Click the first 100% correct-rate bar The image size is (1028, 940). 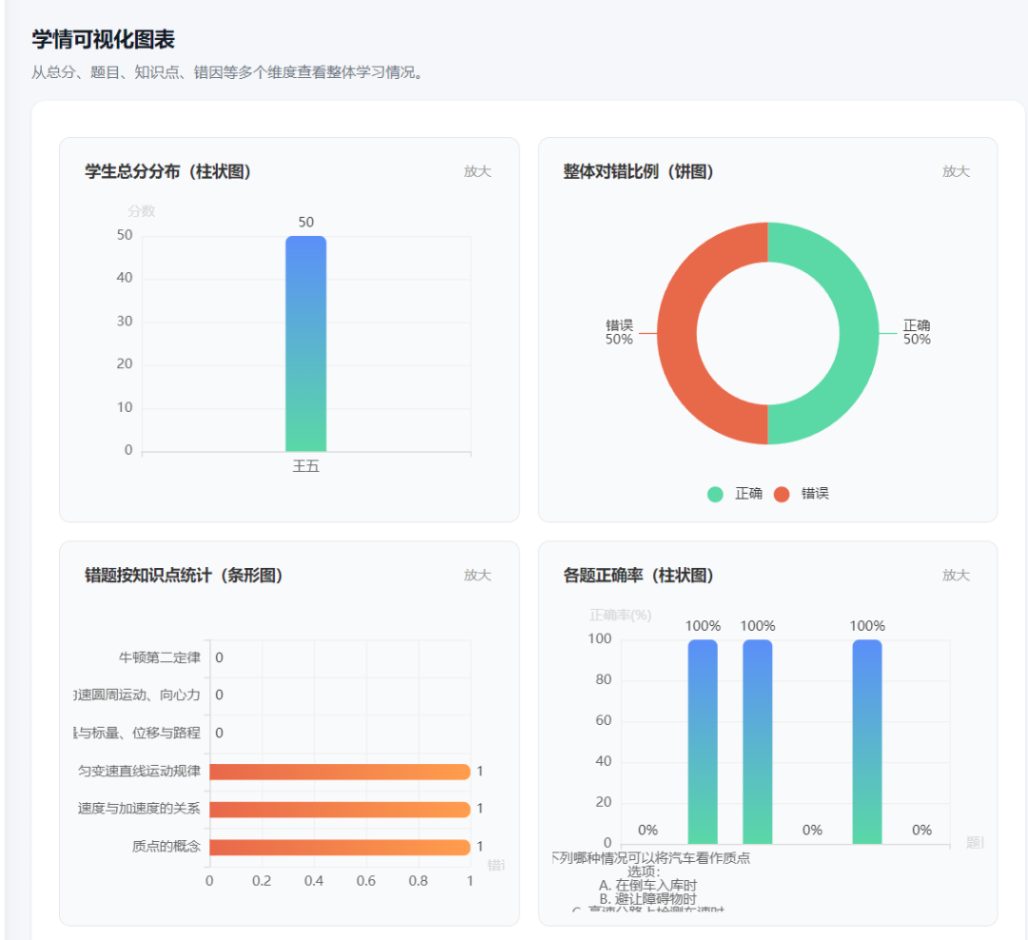[702, 742]
